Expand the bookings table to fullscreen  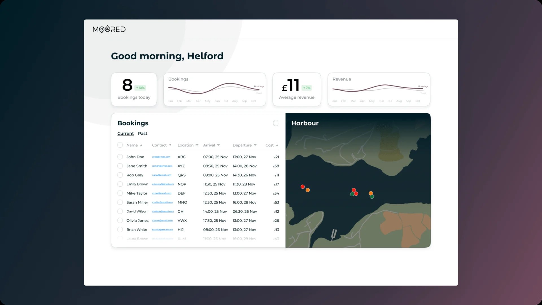276,123
